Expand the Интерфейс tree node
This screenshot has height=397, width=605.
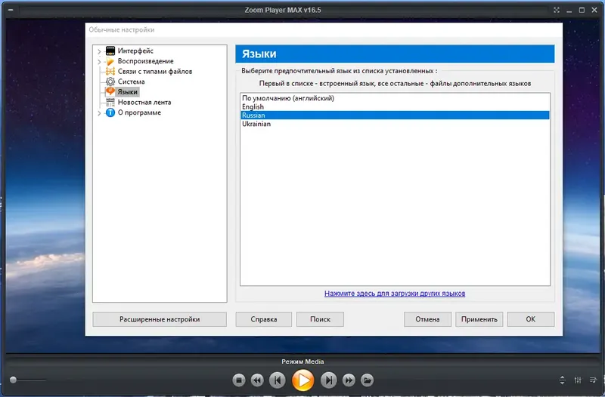[99, 51]
